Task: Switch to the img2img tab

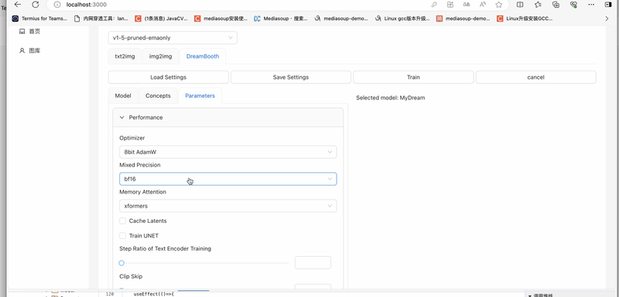Action: tap(160, 56)
